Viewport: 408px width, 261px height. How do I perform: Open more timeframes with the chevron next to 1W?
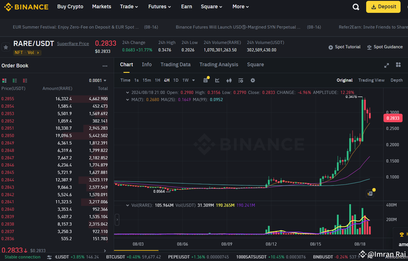pos(193,80)
